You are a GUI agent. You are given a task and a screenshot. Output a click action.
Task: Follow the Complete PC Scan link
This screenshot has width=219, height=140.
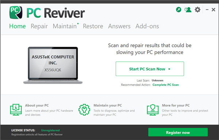165,85
